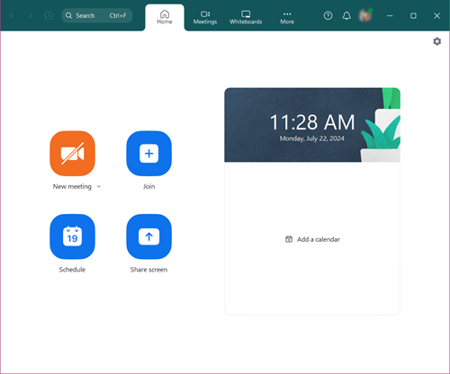Open the Meetings tab
Viewport: 450px width, 374px height.
coord(205,17)
